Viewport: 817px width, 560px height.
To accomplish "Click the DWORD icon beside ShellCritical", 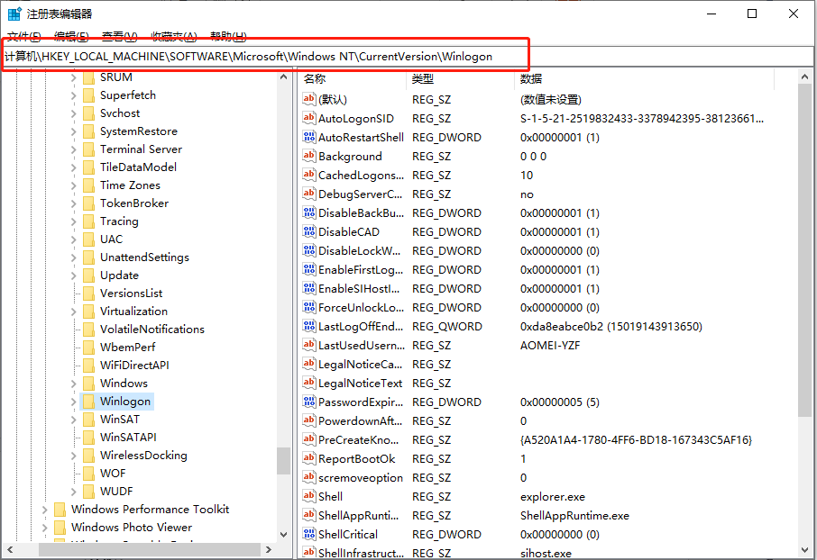I will click(x=309, y=534).
